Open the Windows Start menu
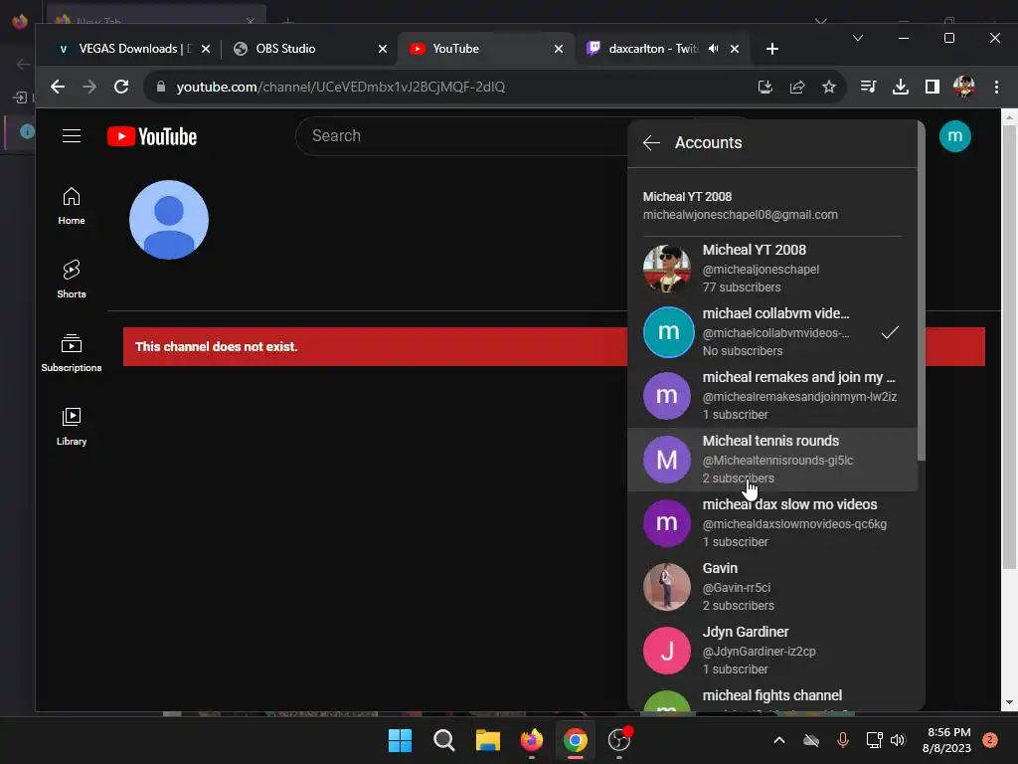Image resolution: width=1018 pixels, height=764 pixels. (400, 740)
